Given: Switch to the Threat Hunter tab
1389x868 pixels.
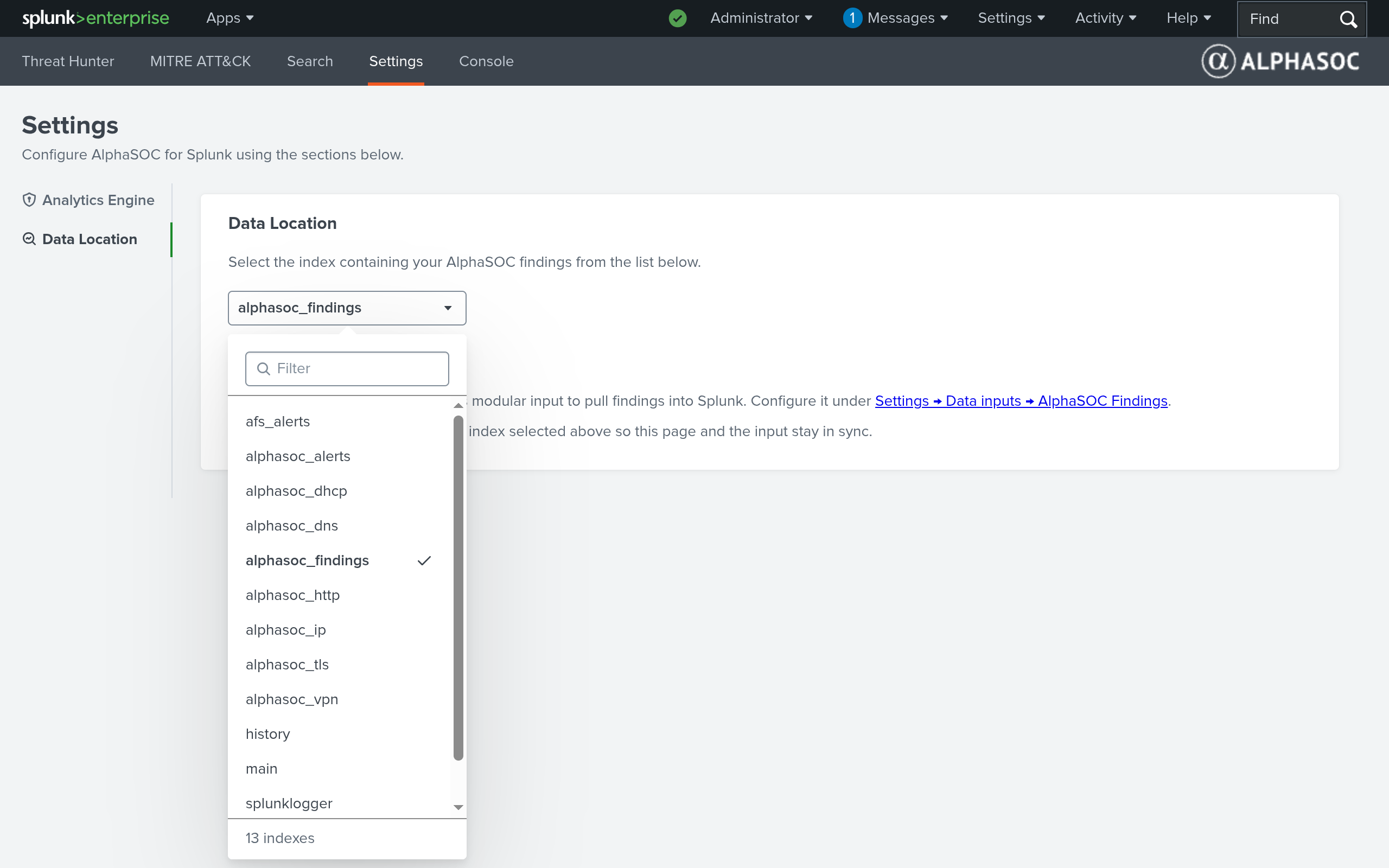Looking at the screenshot, I should point(68,61).
